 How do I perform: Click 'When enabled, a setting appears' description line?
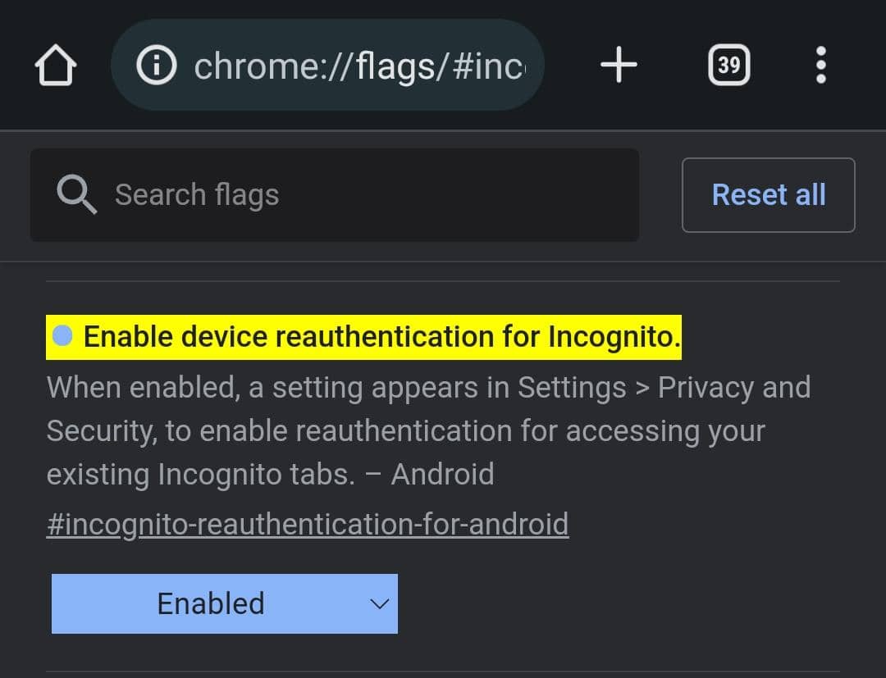point(279,387)
